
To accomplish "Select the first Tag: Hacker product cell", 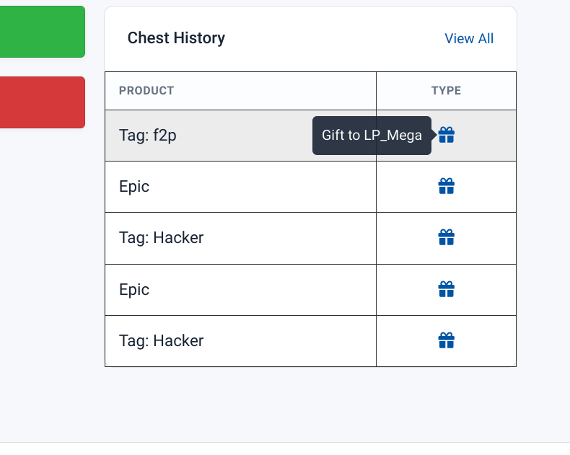I will click(240, 238).
